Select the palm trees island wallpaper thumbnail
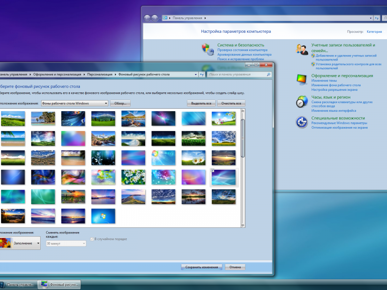The image size is (387, 290). [x=43, y=118]
